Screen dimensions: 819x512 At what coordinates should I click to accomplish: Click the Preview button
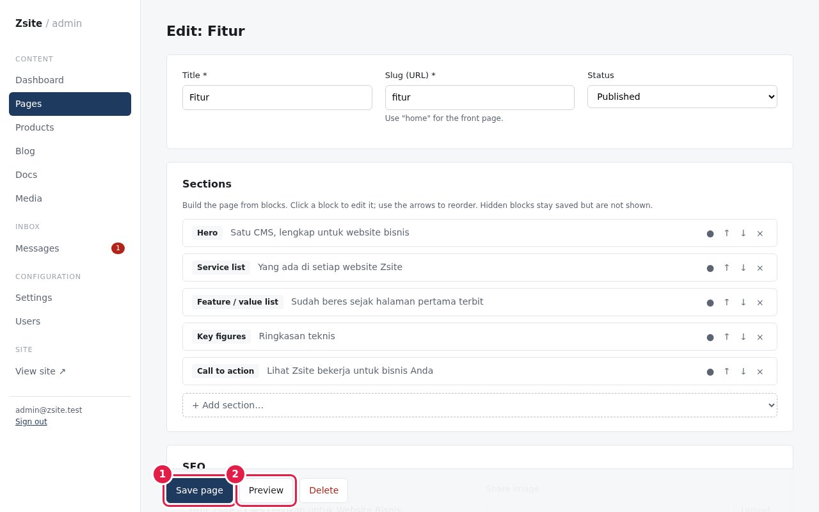point(266,490)
